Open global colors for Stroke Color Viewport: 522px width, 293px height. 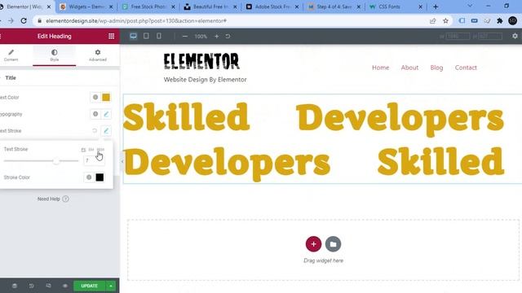(x=89, y=177)
